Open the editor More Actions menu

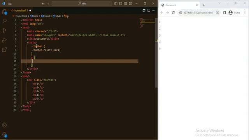click(x=153, y=10)
